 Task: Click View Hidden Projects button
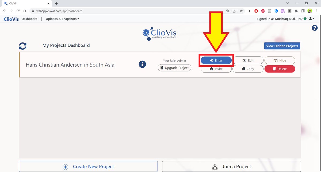pyautogui.click(x=282, y=46)
